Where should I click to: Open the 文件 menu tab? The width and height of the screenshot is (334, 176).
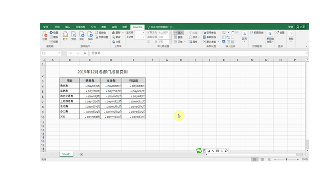coord(45,27)
